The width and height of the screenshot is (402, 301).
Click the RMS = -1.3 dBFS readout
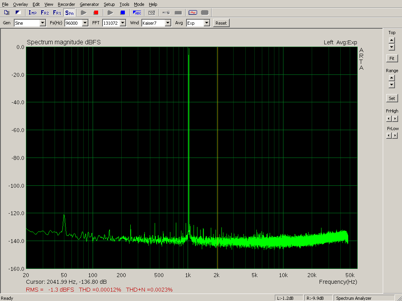(x=50, y=290)
